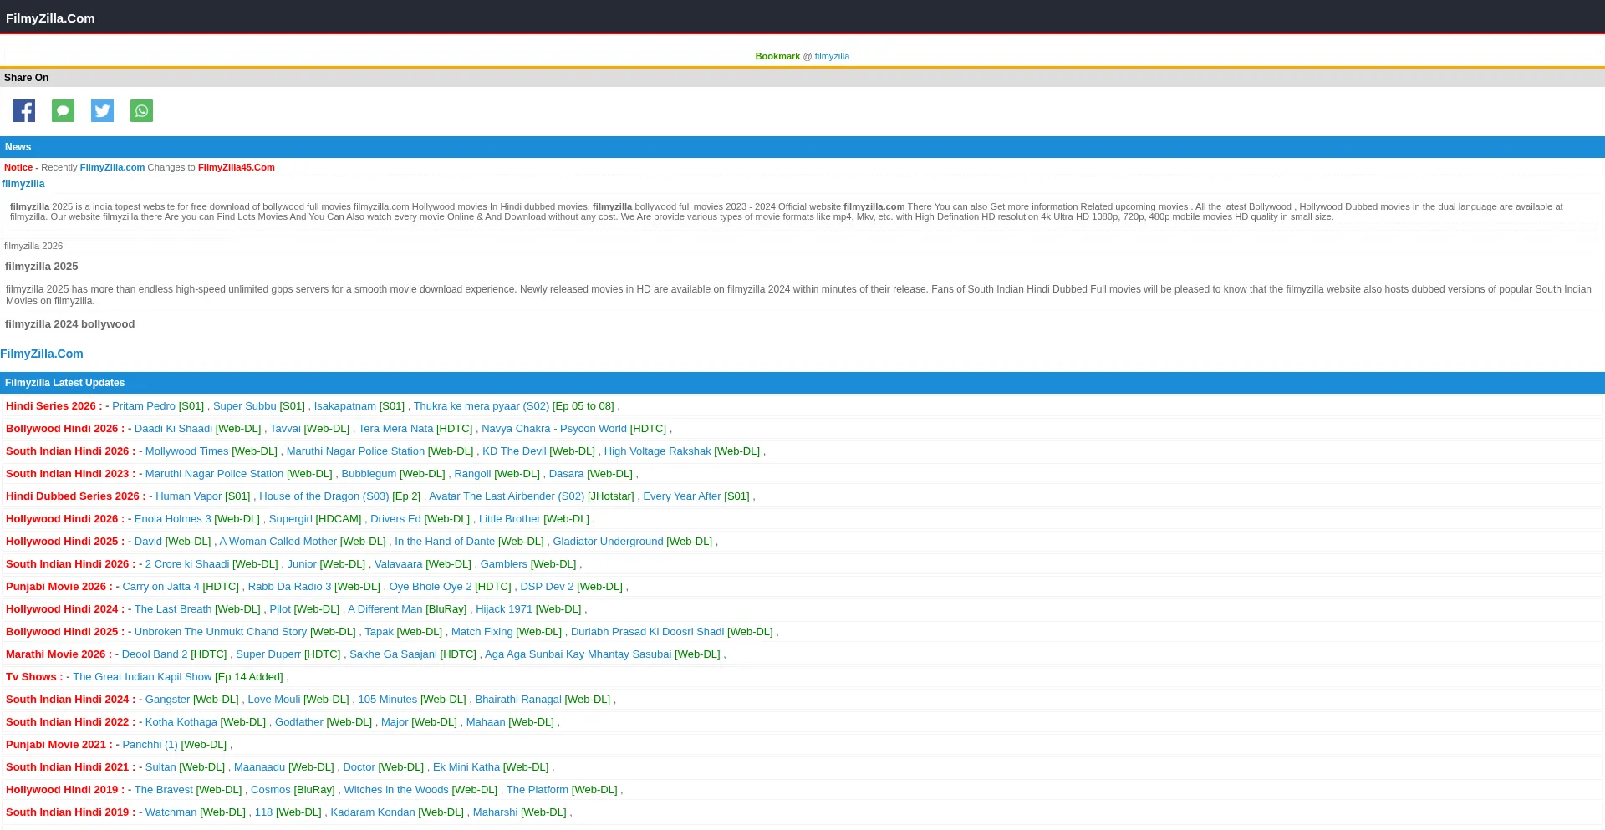The image size is (1605, 830).
Task: Open Little Brother movie link
Action: pos(510,519)
